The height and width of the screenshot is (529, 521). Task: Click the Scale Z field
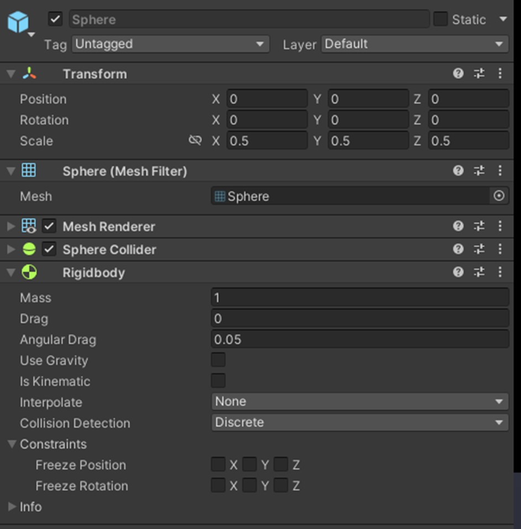click(469, 141)
